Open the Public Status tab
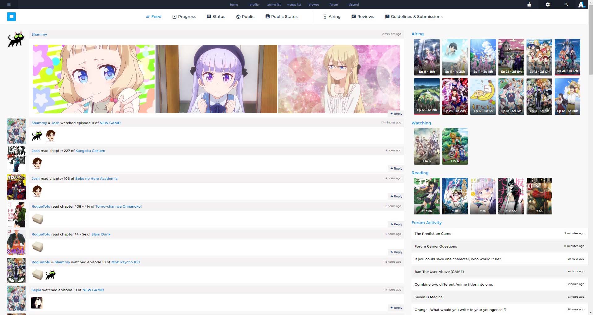This screenshot has width=593, height=315. pos(281,17)
